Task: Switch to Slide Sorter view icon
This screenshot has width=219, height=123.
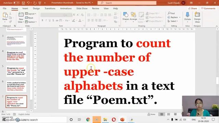Action: (x=169, y=114)
